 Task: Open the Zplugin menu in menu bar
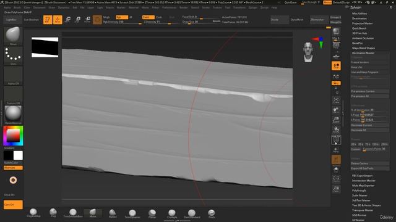tap(253, 7)
